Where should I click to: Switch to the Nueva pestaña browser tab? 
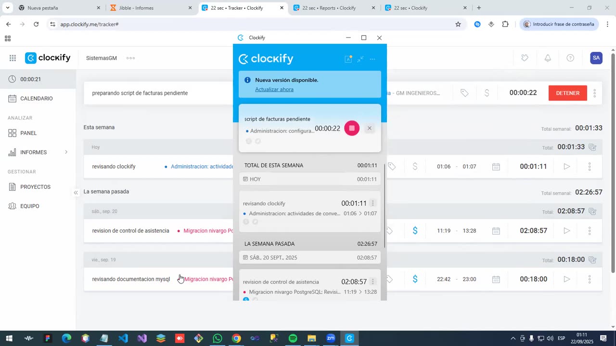pos(59,8)
